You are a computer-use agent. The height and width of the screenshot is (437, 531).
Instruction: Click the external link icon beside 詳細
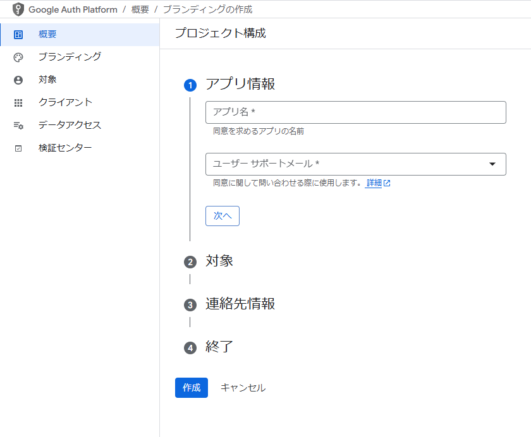pos(387,183)
